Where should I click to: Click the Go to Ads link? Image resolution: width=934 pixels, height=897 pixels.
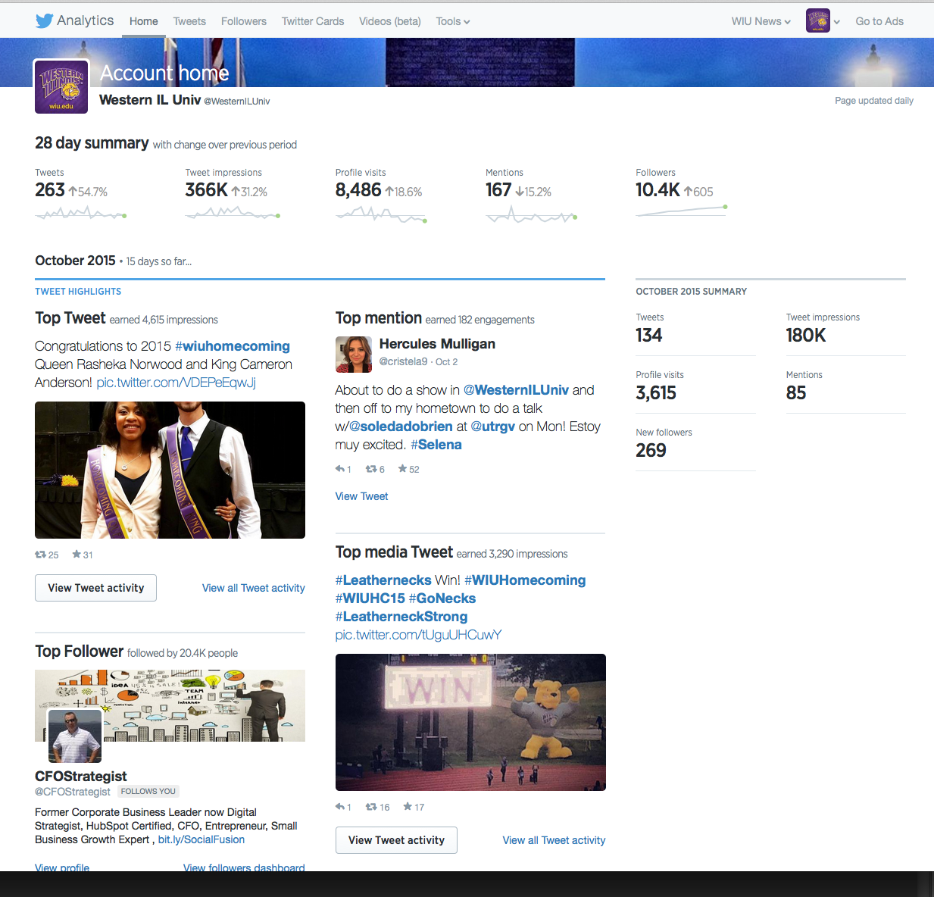point(879,21)
